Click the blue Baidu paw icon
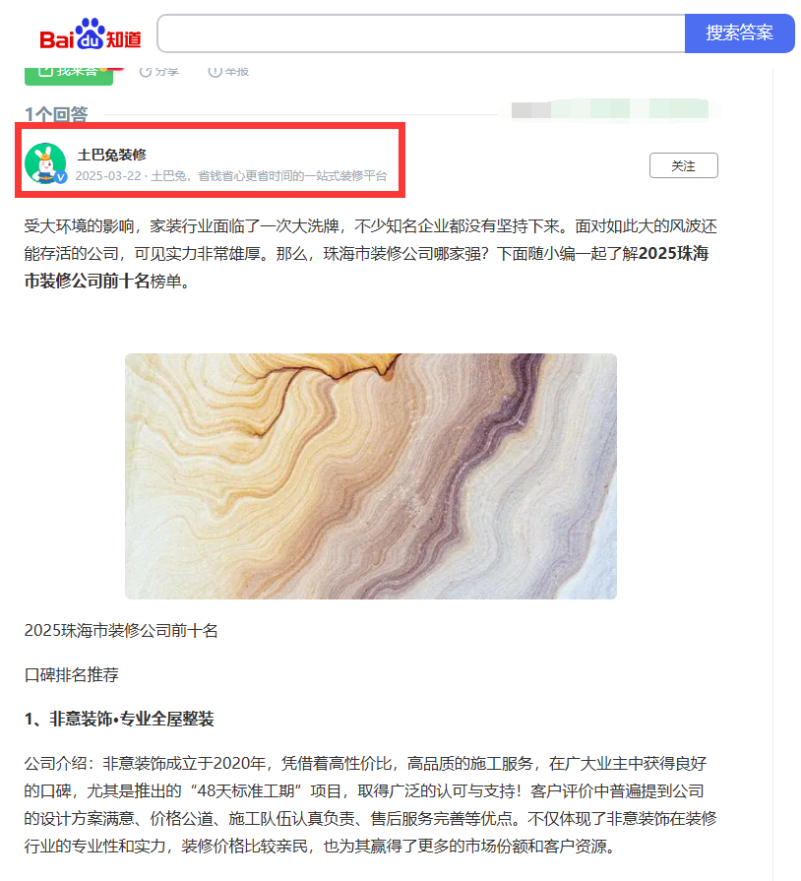Screen dimensions: 801x881 coord(91,33)
